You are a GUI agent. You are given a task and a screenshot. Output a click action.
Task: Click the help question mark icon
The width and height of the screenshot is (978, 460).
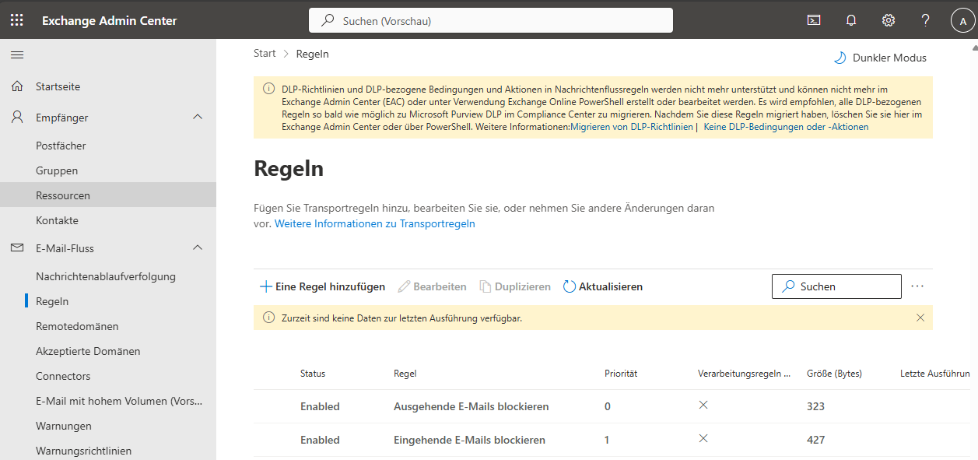[x=925, y=20]
